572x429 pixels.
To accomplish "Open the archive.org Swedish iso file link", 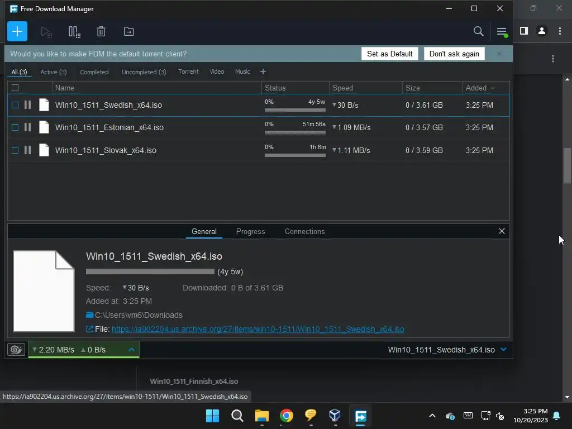I will [x=258, y=329].
